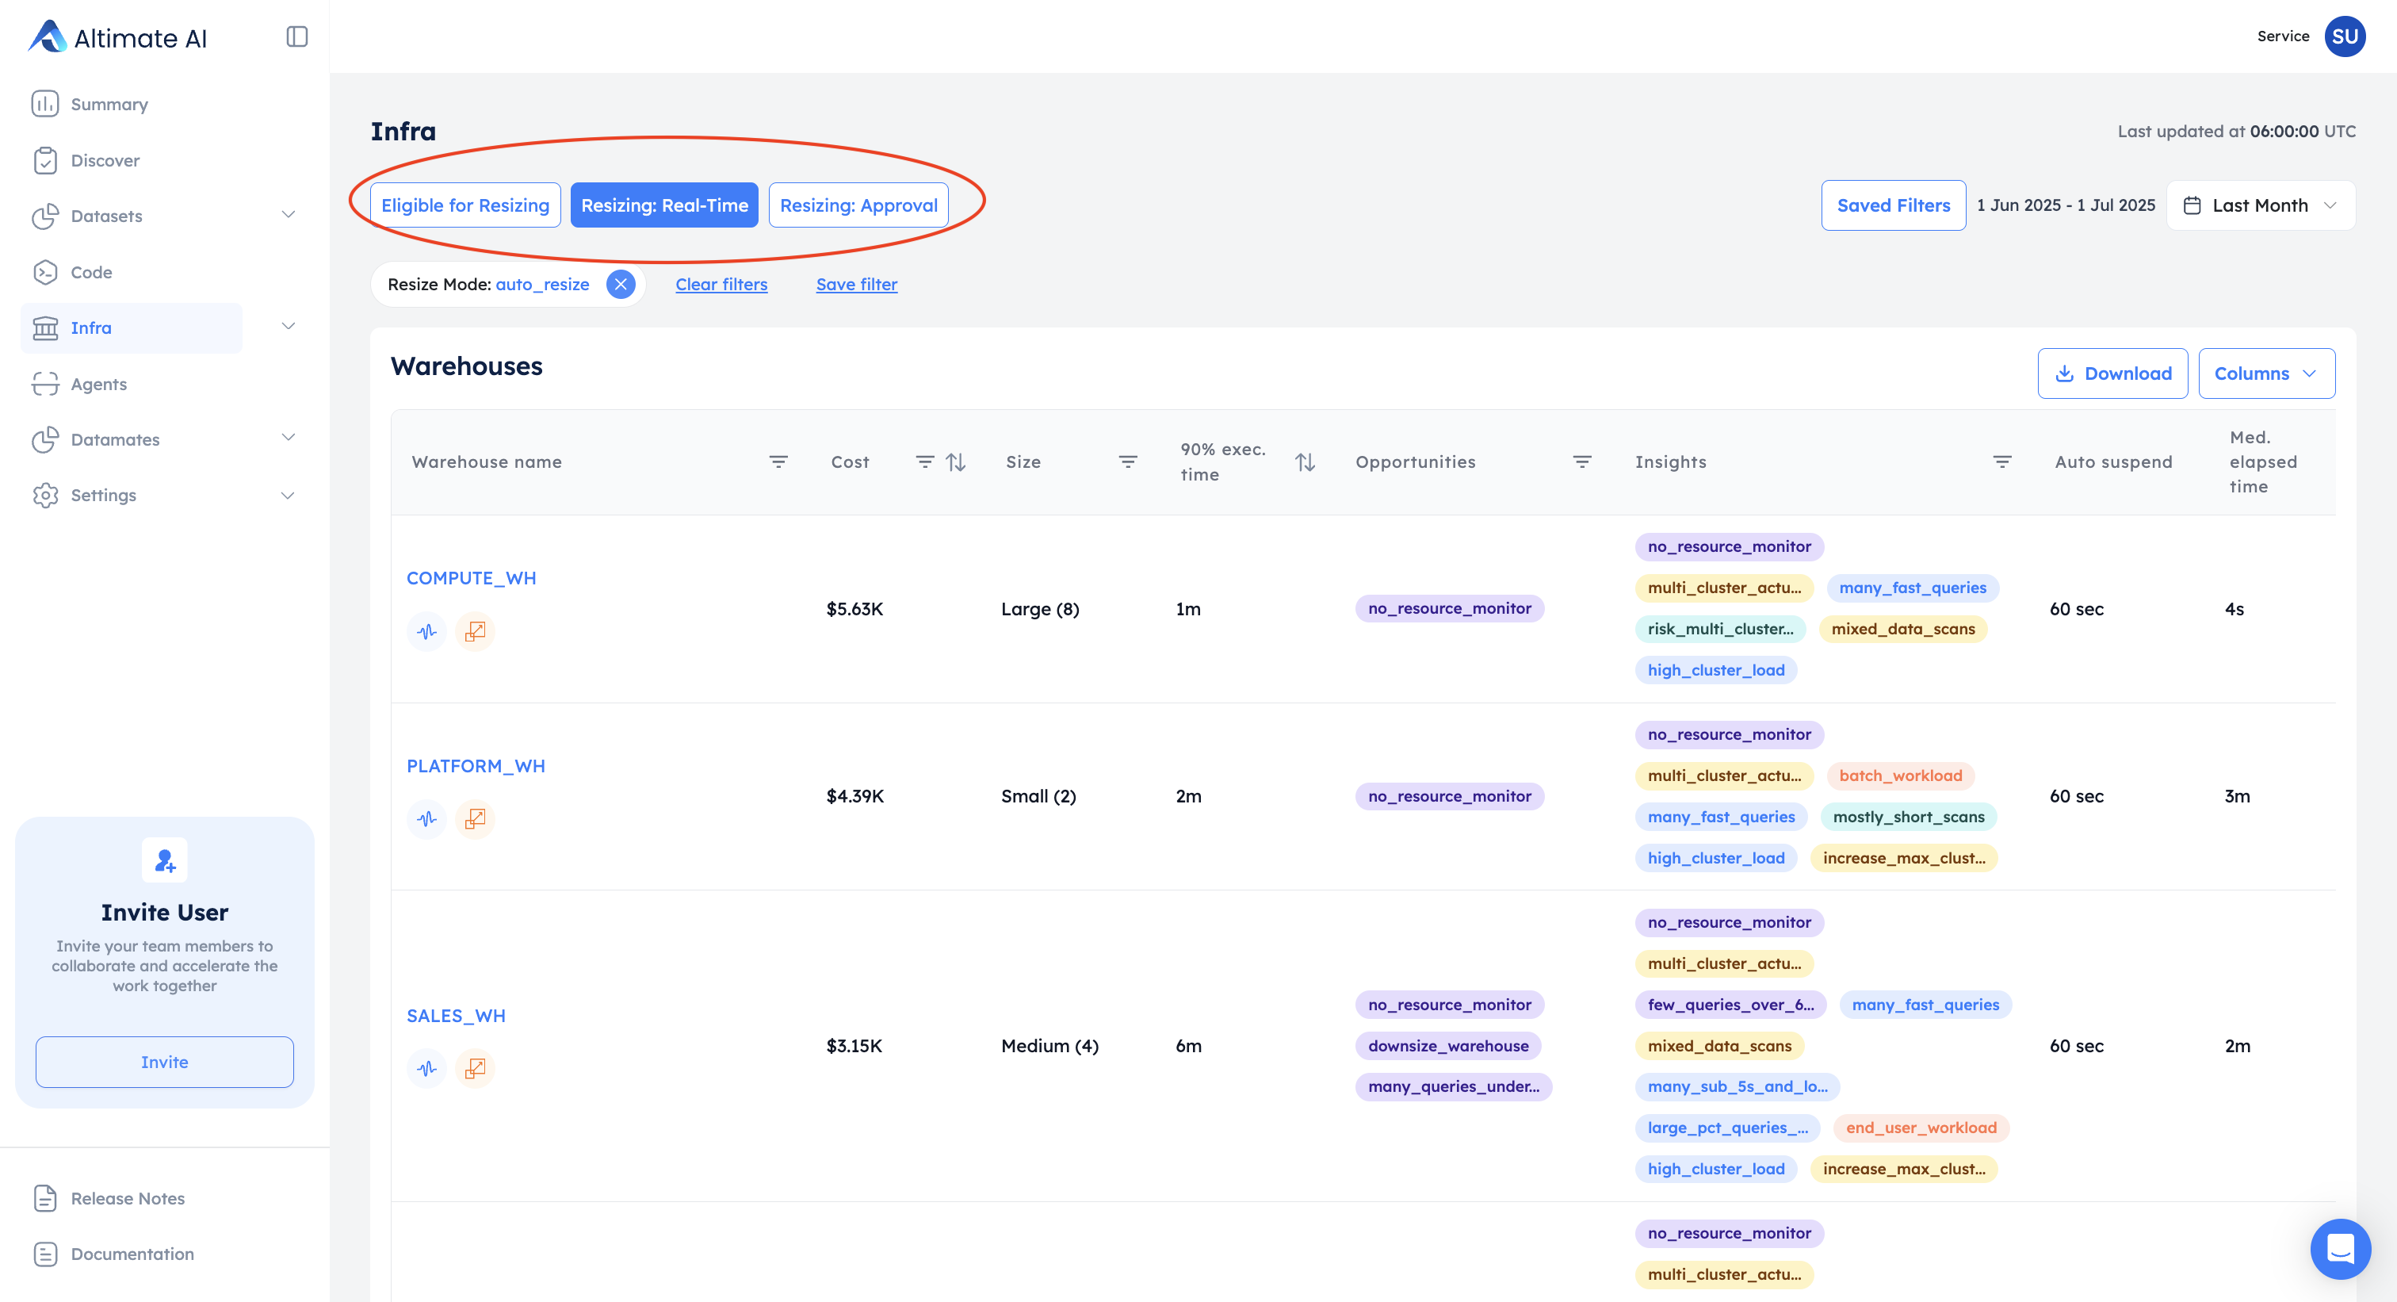
Task: Click the many_queries_under opportunity tag
Action: click(x=1454, y=1086)
